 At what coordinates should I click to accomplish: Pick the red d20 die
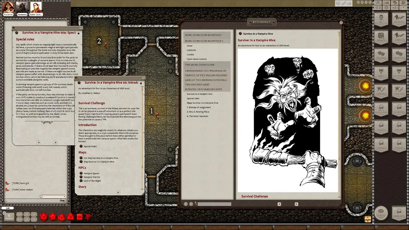point(44,217)
